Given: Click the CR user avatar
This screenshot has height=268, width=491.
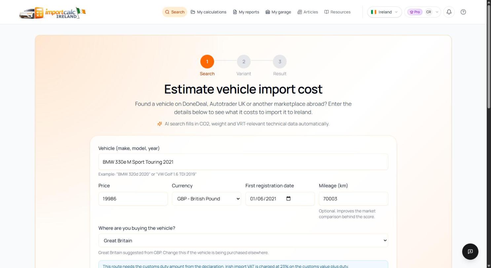Looking at the screenshot, I should (429, 12).
